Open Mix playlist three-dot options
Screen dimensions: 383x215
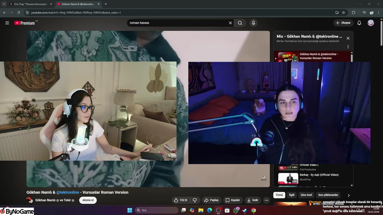coord(348,47)
